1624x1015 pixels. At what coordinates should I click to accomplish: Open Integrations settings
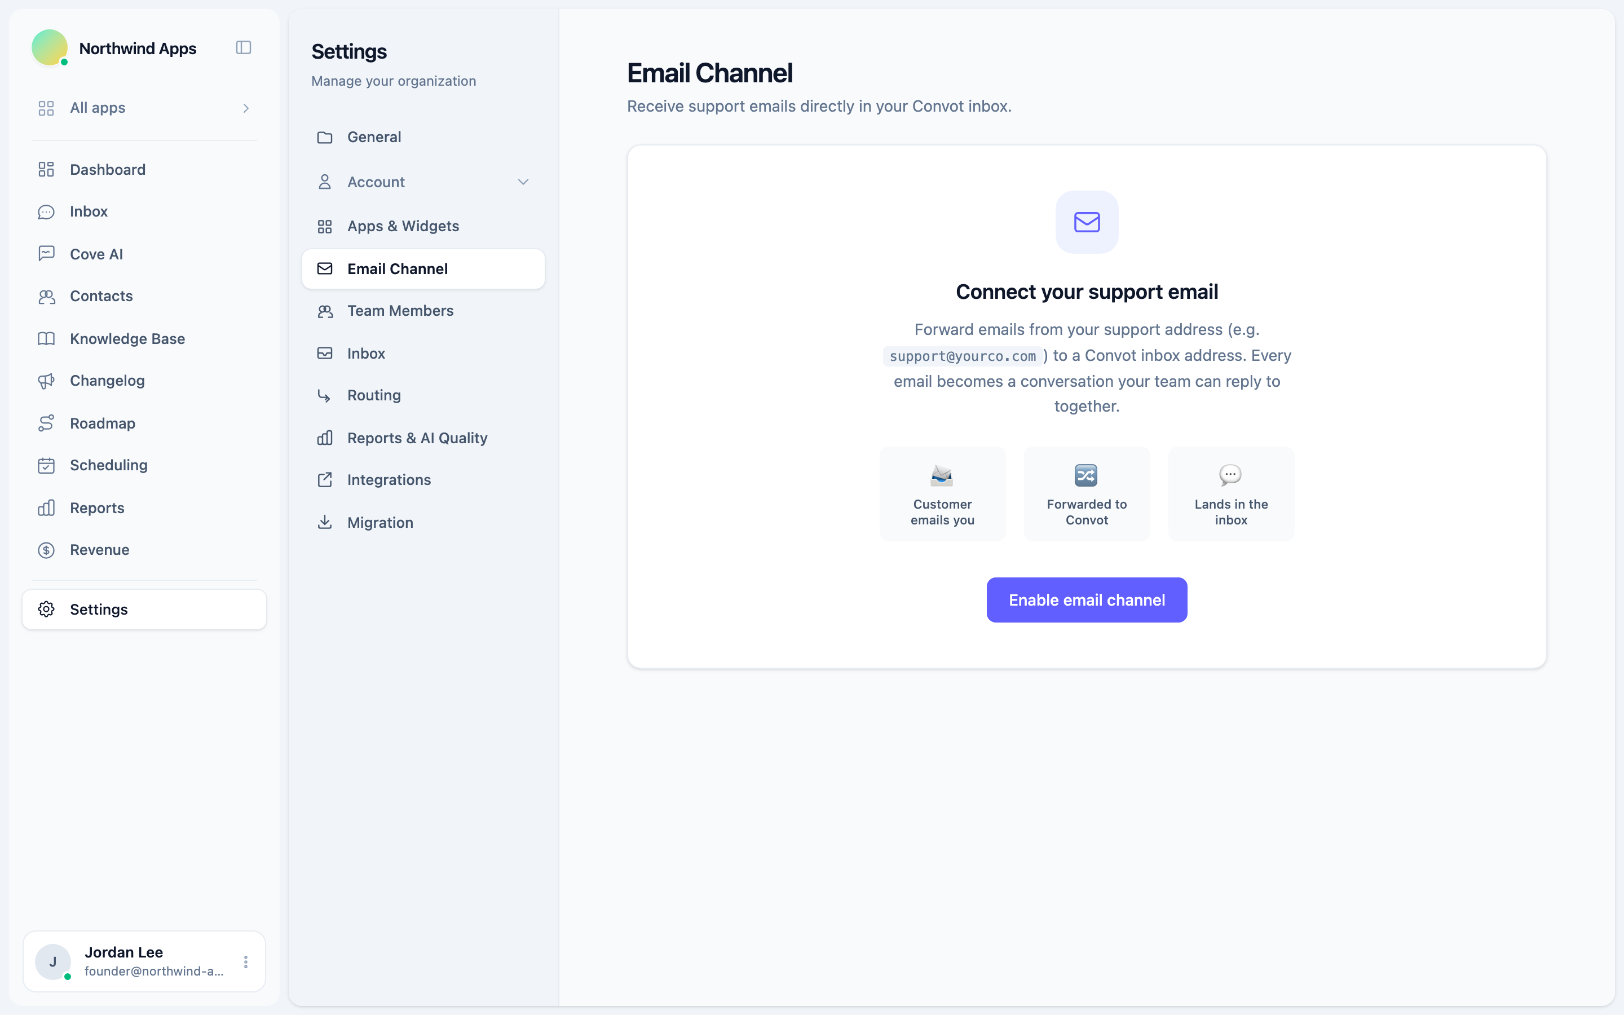pos(423,480)
